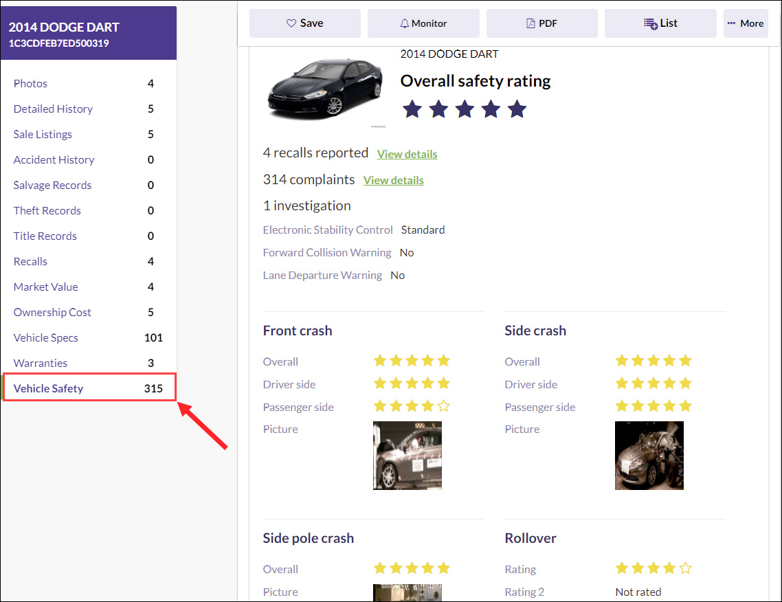
Task: Click Side crash Passenger side stars
Action: click(x=653, y=406)
